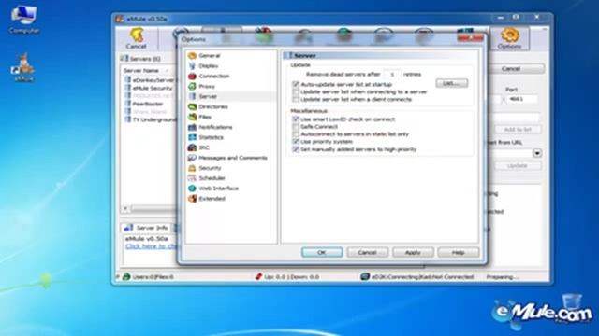
Task: Select Notifications options category
Action: pos(215,127)
